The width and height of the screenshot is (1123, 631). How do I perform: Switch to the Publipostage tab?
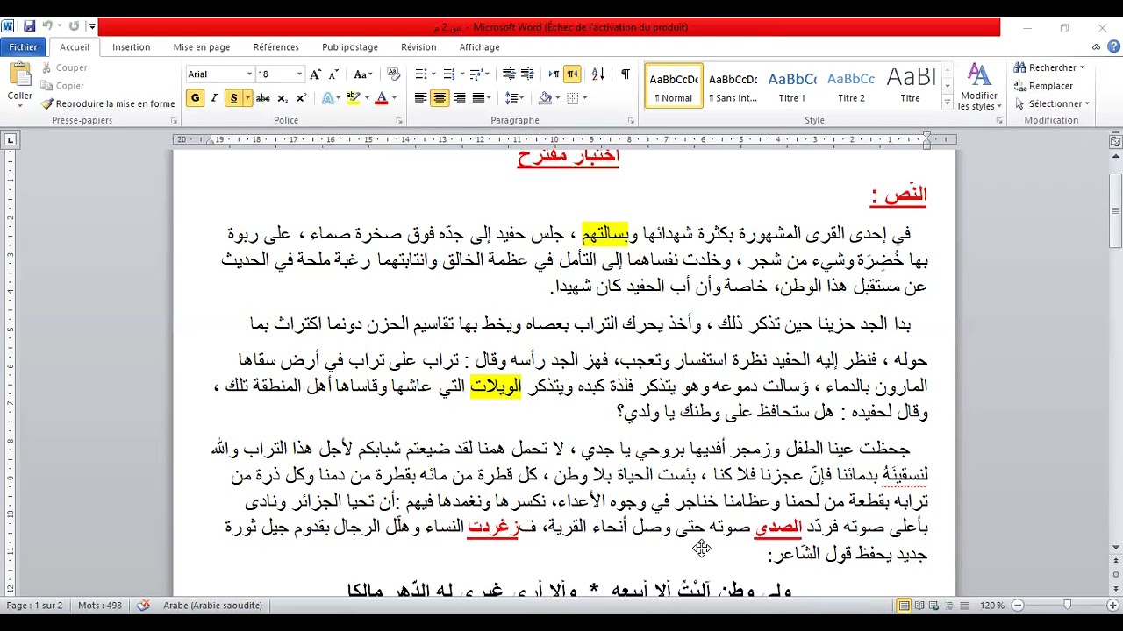tap(350, 47)
